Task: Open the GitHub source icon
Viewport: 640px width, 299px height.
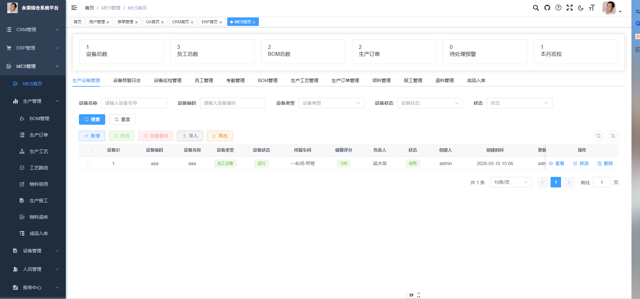Action: pos(547,8)
